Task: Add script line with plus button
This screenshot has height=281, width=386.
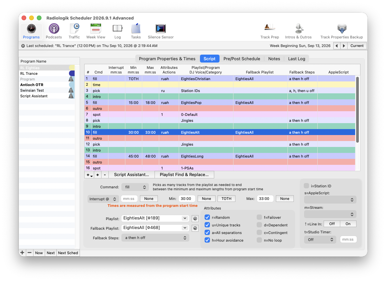Action: (97, 175)
